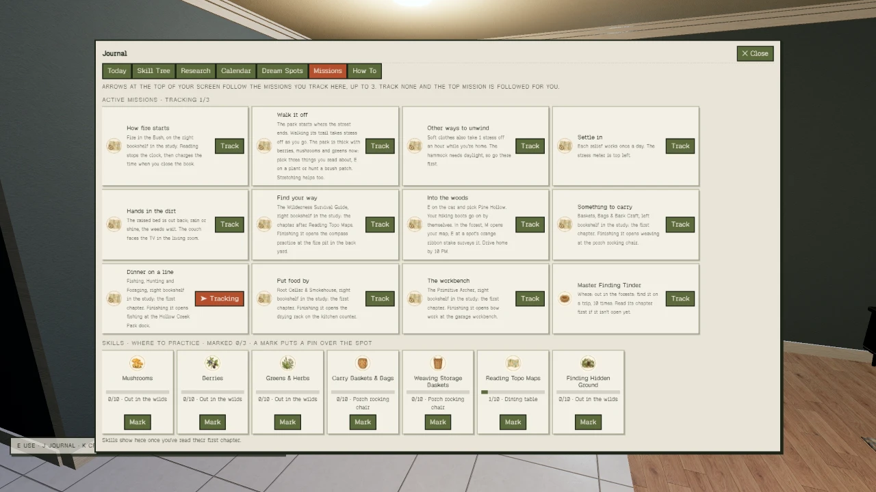Viewport: 876px width, 492px height.
Task: Click the Weaving Storage Baskets skill icon
Action: click(438, 363)
